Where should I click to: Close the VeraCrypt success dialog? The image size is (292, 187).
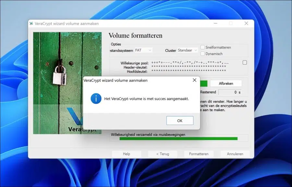tap(194, 80)
